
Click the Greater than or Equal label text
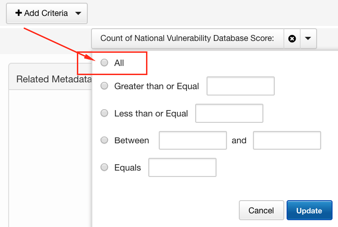click(156, 86)
